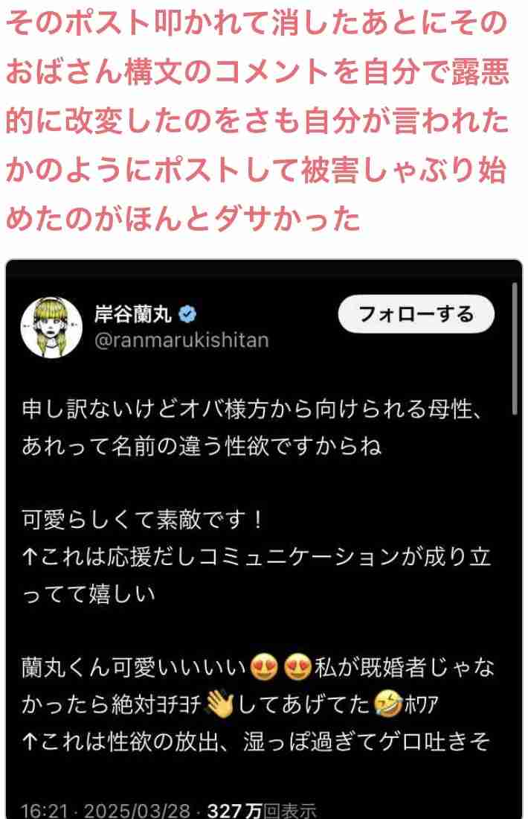Open the 岸谷蘭丸 display name link

tap(134, 314)
